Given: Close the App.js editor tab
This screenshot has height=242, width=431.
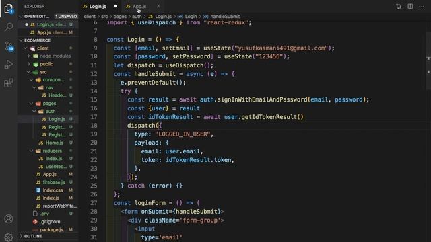Looking at the screenshot, I should (x=158, y=6).
